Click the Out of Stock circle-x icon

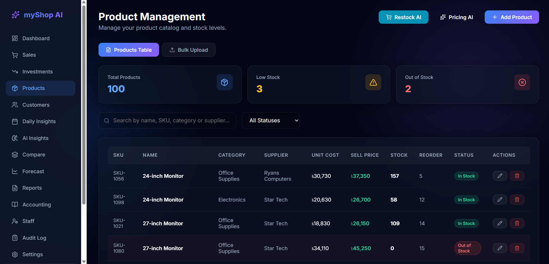tap(522, 82)
